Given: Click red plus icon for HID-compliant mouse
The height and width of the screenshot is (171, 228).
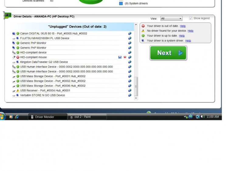Looking at the screenshot, I should [x=125, y=57].
